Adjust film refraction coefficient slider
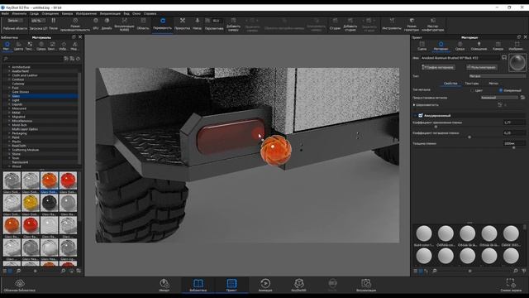 (436, 127)
